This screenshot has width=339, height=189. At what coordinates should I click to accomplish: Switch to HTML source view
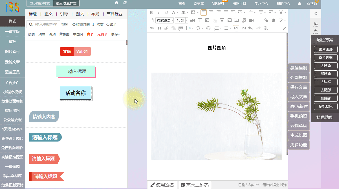[x=151, y=28]
